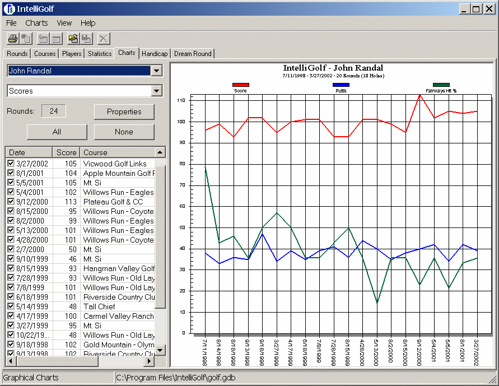
Task: Click the IntelliGolf title bar app icon
Action: coord(10,9)
